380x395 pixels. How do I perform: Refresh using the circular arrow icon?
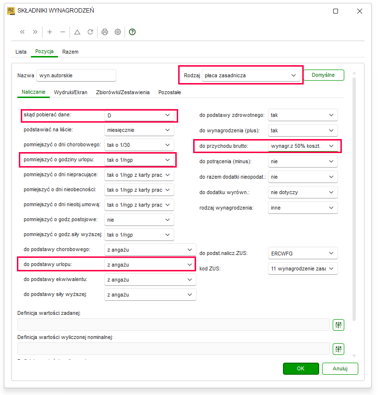tap(90, 32)
